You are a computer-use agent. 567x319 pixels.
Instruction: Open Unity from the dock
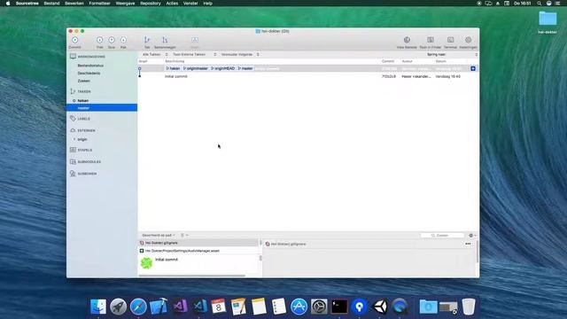(380, 307)
